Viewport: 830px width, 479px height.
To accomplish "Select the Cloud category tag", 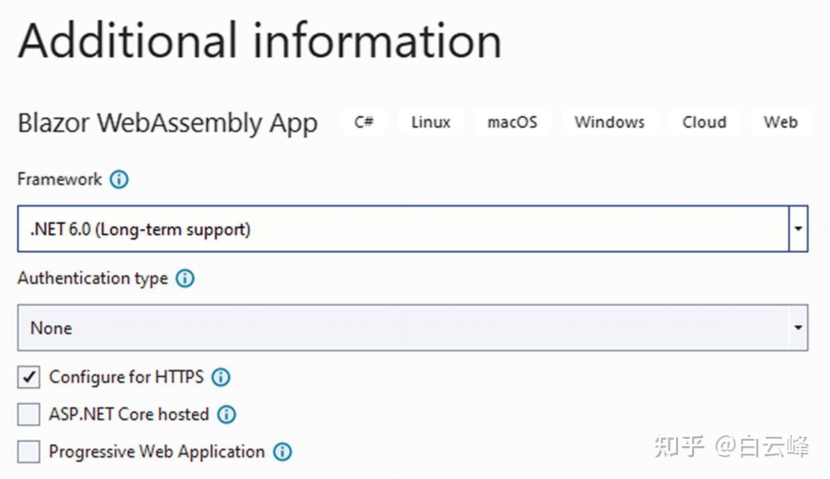I will tap(704, 122).
